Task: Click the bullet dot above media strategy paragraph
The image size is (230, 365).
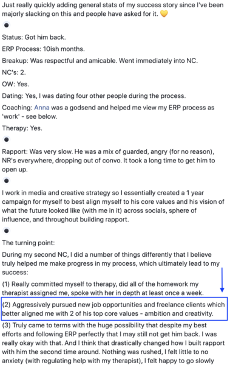Action: (7, 181)
